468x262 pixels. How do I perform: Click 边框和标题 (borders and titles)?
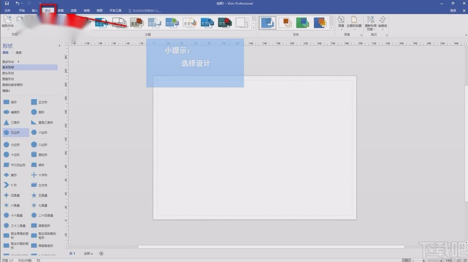354,23
